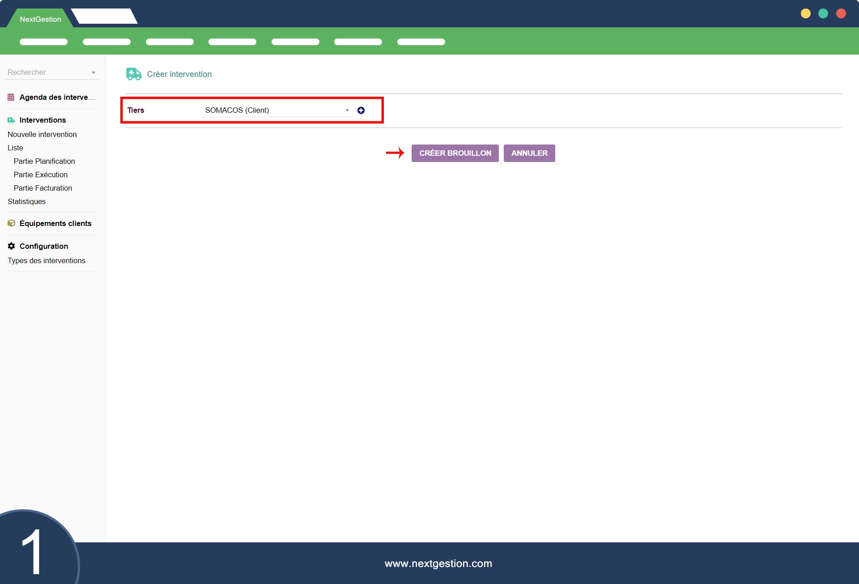
Task: Open Types des interventions settings
Action: pyautogui.click(x=47, y=260)
